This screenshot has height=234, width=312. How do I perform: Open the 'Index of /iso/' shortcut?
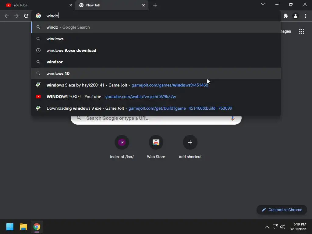(x=122, y=147)
